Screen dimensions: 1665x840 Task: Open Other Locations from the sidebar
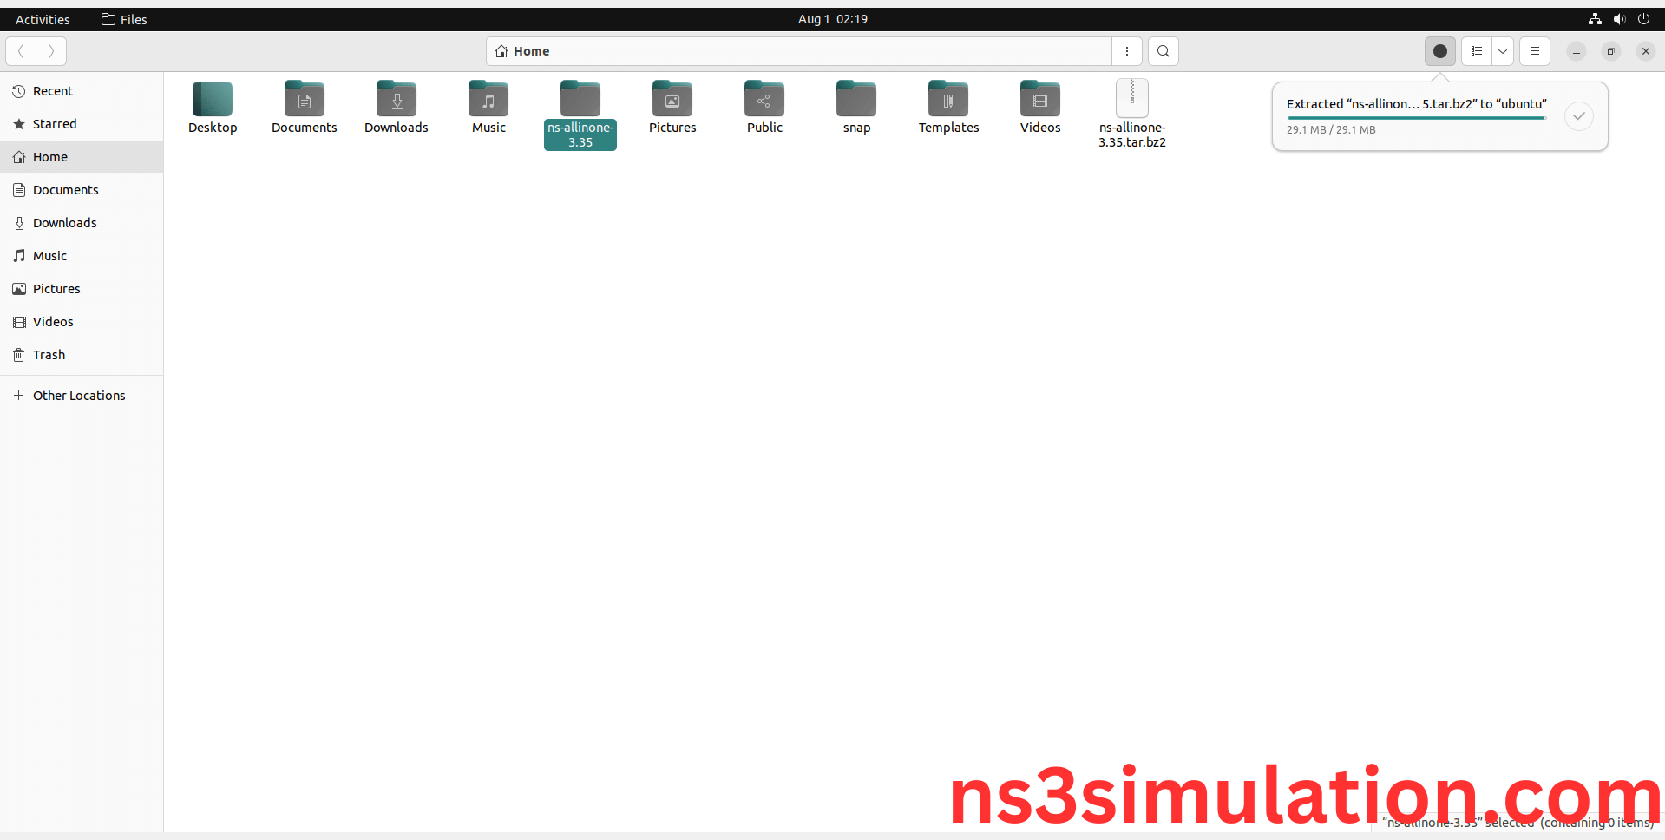coord(79,395)
